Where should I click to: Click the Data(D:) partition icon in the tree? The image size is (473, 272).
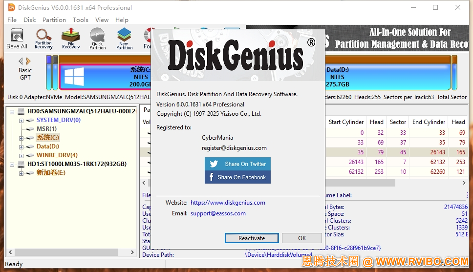[x=30, y=146]
